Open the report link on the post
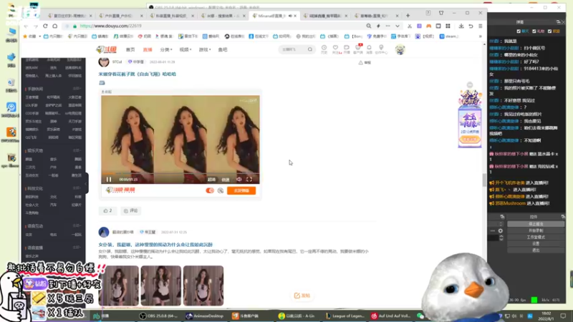The image size is (573, 322). 365,62
